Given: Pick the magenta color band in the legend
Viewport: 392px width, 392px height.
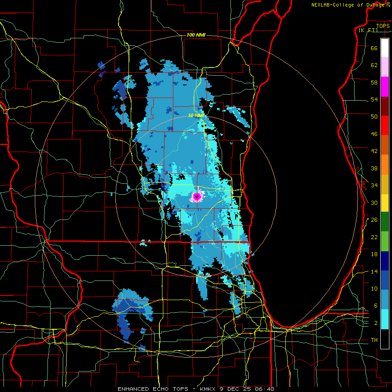Looking at the screenshot, I should 385,87.
